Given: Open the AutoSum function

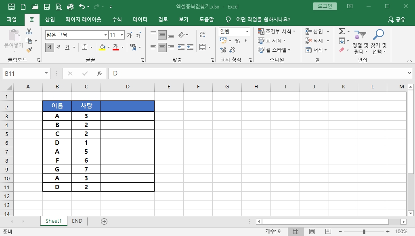Looking at the screenshot, I should 341,31.
